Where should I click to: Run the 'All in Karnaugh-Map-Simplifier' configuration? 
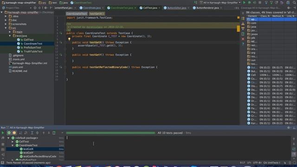244,3
